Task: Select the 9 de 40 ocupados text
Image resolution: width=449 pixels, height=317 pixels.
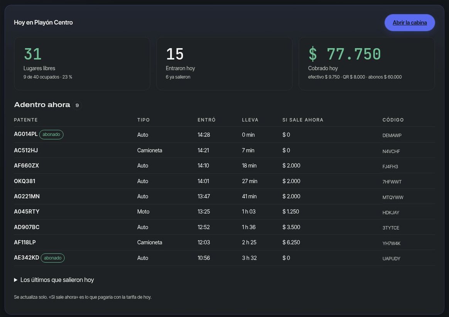Action: coord(41,77)
